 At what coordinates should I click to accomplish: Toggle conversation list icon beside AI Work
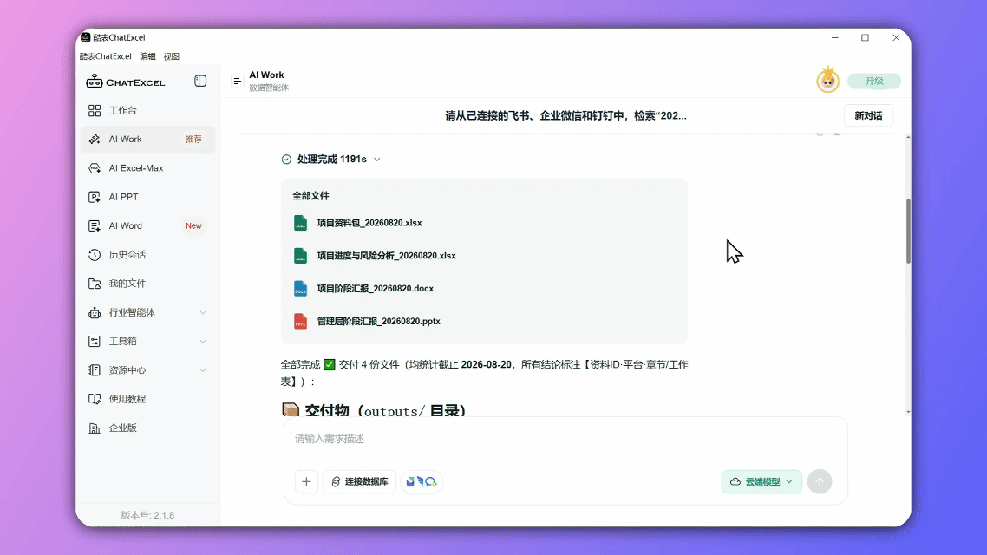pyautogui.click(x=238, y=82)
